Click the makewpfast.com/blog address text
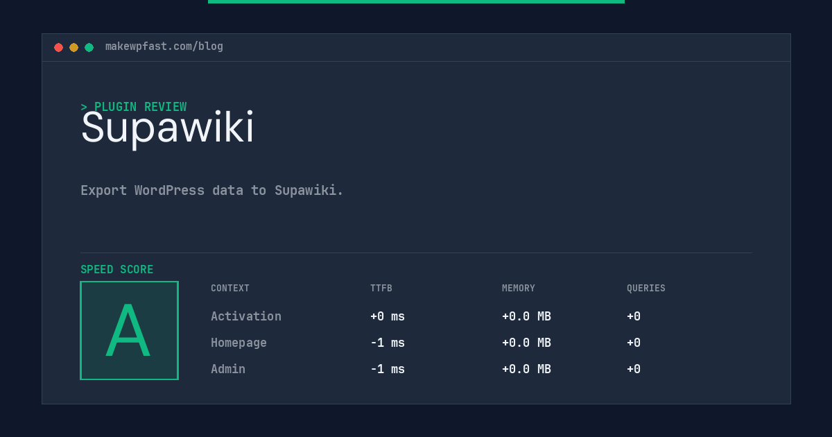Image resolution: width=832 pixels, height=437 pixels. 164,46
